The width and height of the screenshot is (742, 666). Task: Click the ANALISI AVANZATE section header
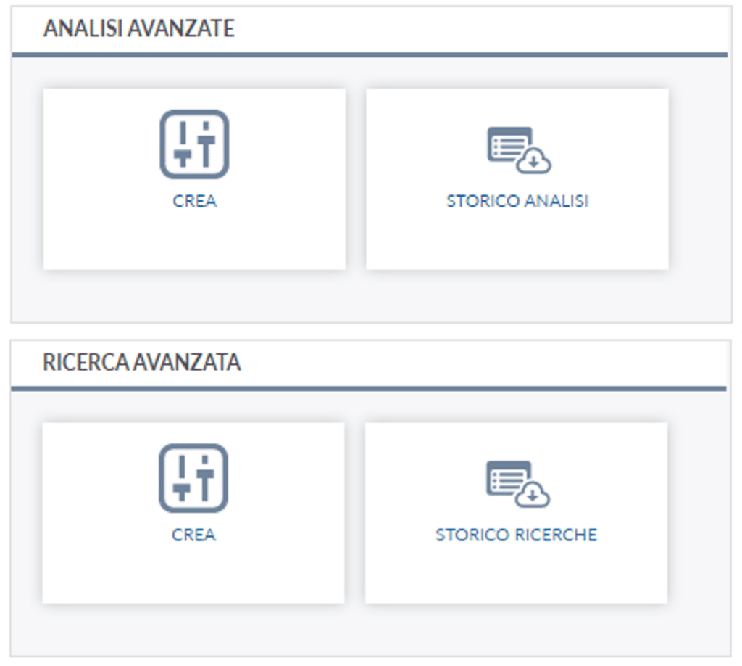pyautogui.click(x=138, y=29)
